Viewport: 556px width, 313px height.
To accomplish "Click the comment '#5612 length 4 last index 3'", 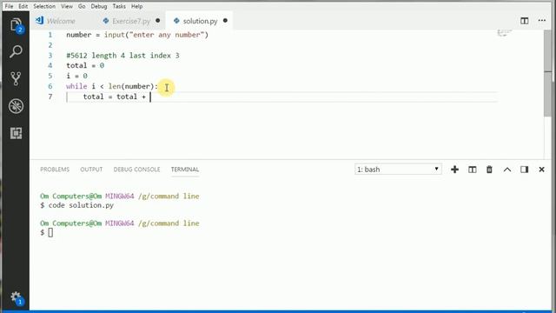I will tap(122, 56).
